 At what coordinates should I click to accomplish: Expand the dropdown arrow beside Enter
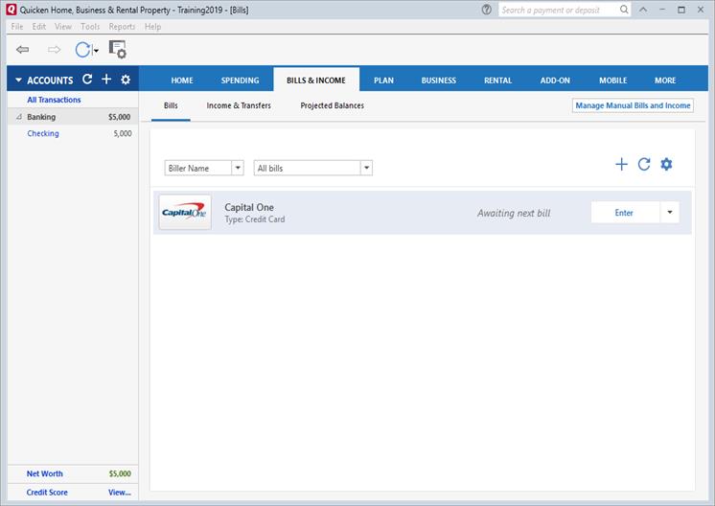670,213
